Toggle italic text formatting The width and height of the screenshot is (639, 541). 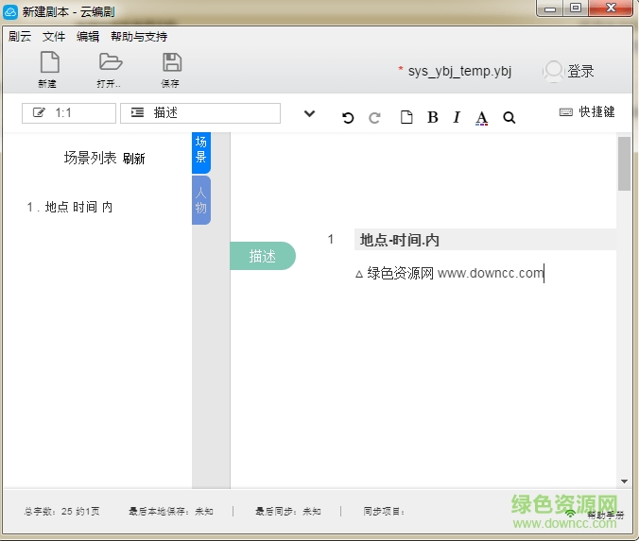pyautogui.click(x=457, y=118)
